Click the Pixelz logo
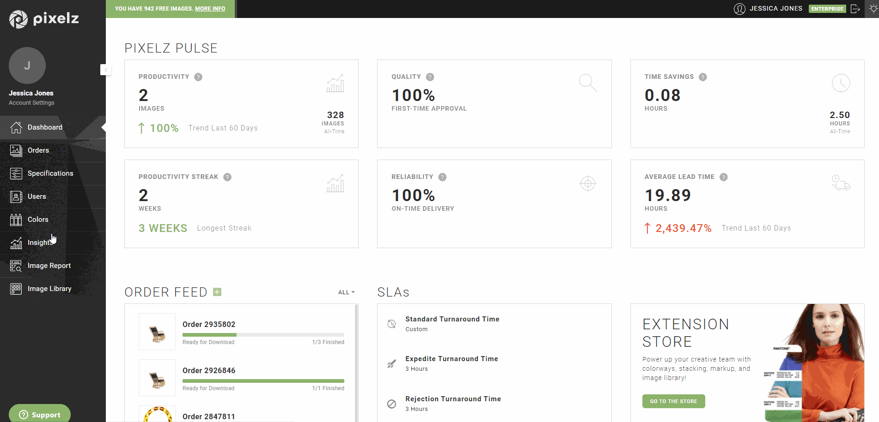Screen dimensions: 879x422 [44, 19]
